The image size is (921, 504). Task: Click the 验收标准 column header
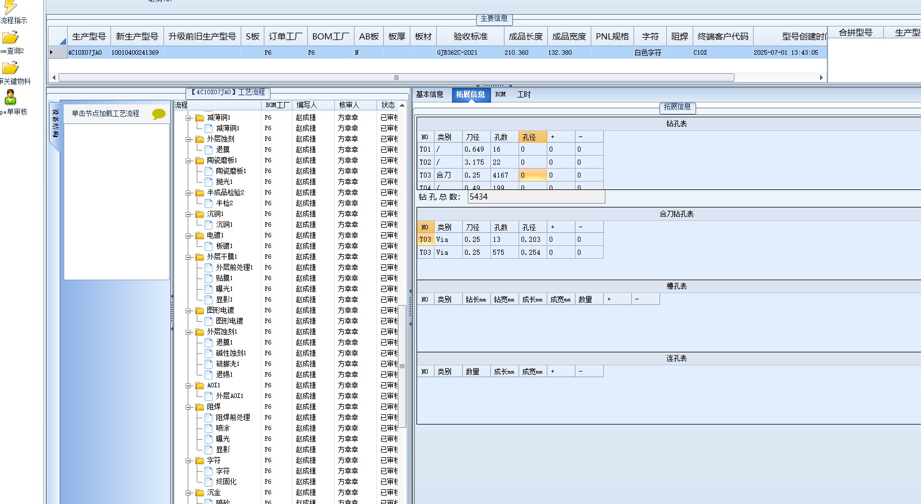coord(470,36)
